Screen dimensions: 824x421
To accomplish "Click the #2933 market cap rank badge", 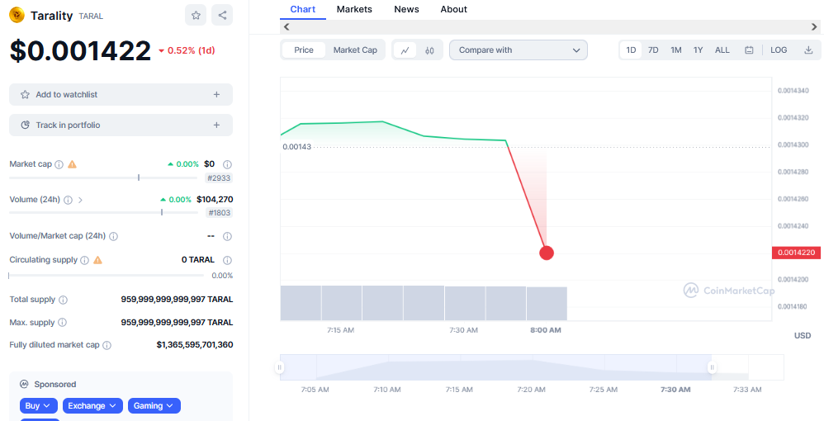I will (x=219, y=178).
